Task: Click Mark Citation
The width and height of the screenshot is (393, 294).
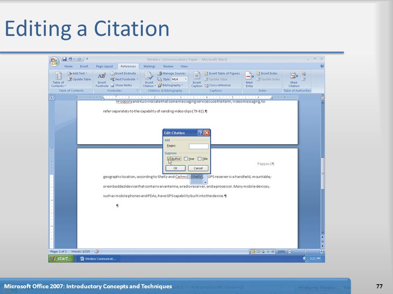Action: (294, 80)
